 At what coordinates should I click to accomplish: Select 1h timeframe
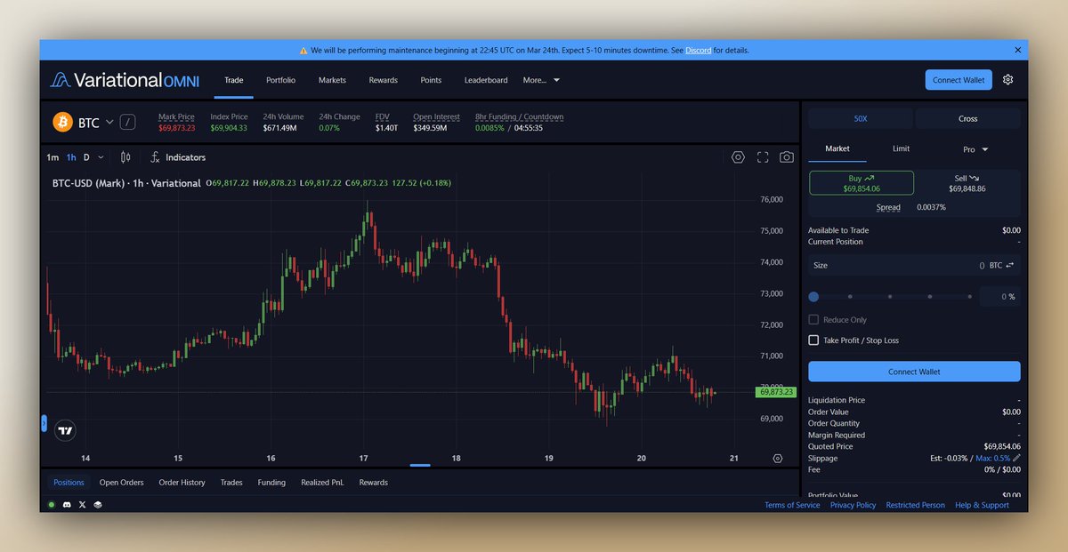pyautogui.click(x=71, y=157)
